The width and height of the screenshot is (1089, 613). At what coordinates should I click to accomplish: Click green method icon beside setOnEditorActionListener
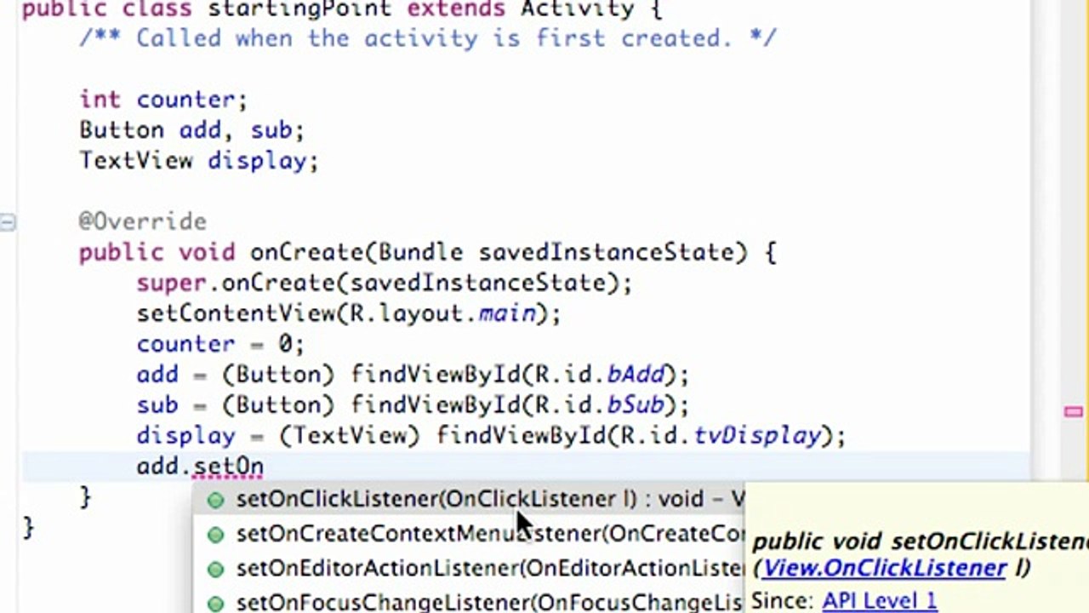tap(215, 569)
